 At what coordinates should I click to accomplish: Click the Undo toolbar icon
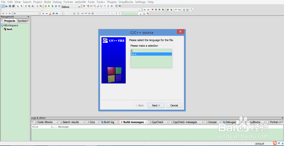click(x=18, y=6)
